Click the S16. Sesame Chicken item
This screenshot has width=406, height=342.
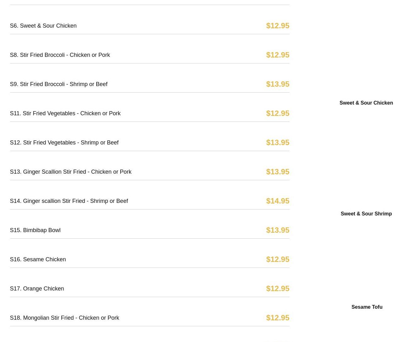(38, 259)
